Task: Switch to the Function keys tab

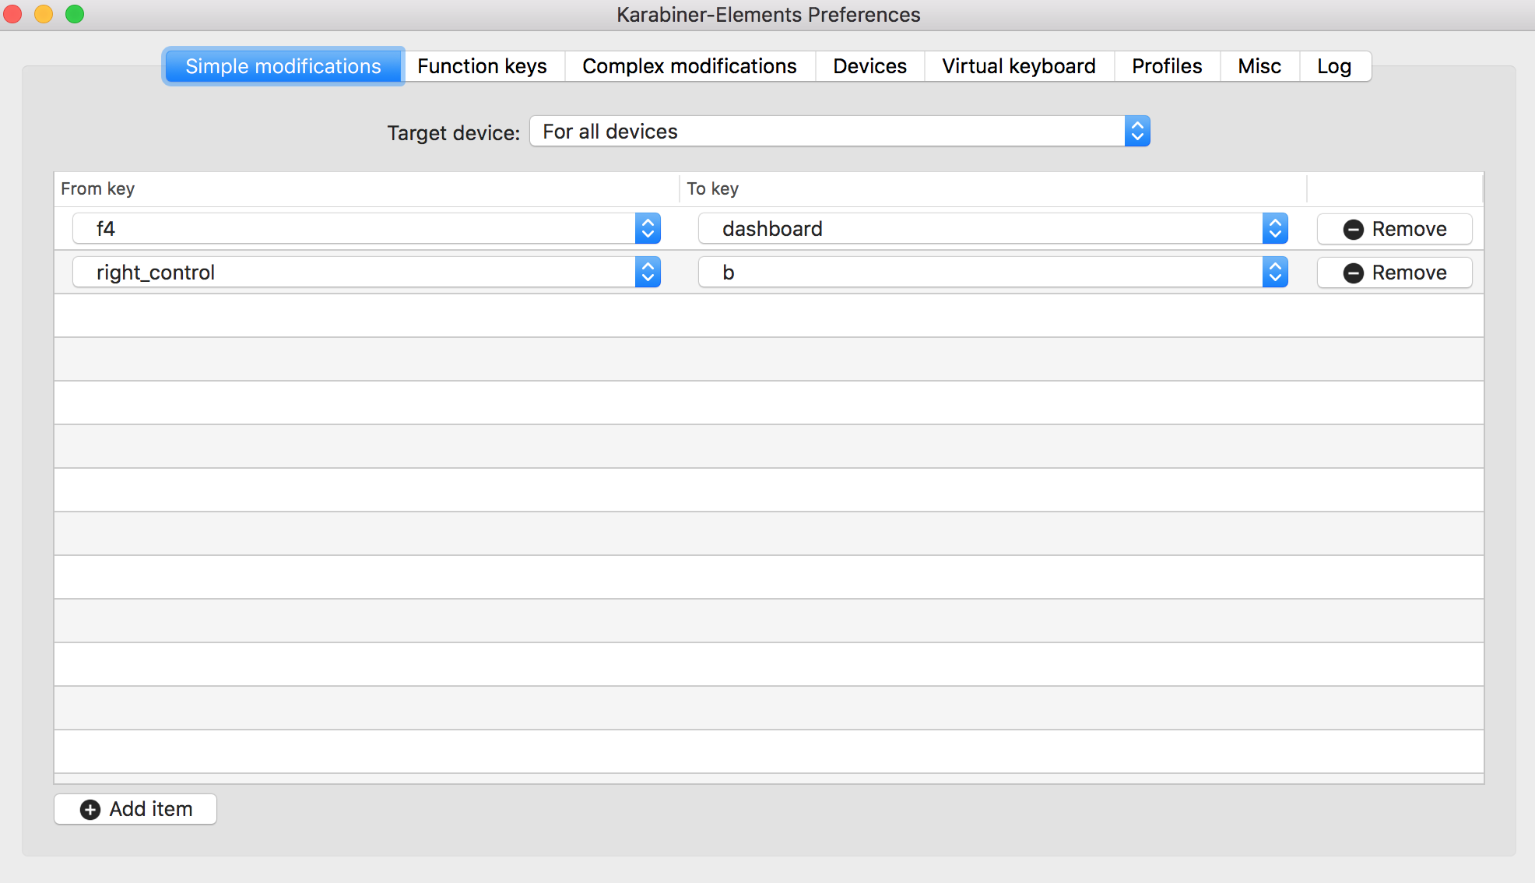Action: [482, 66]
